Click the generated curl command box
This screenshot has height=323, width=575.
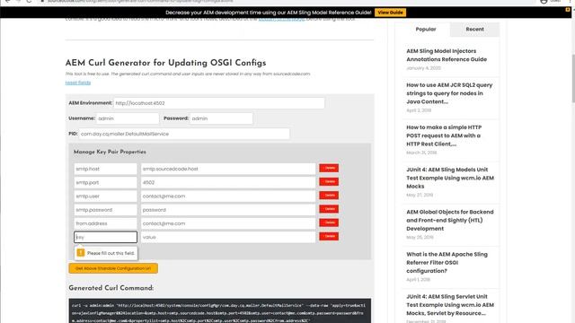click(219, 311)
